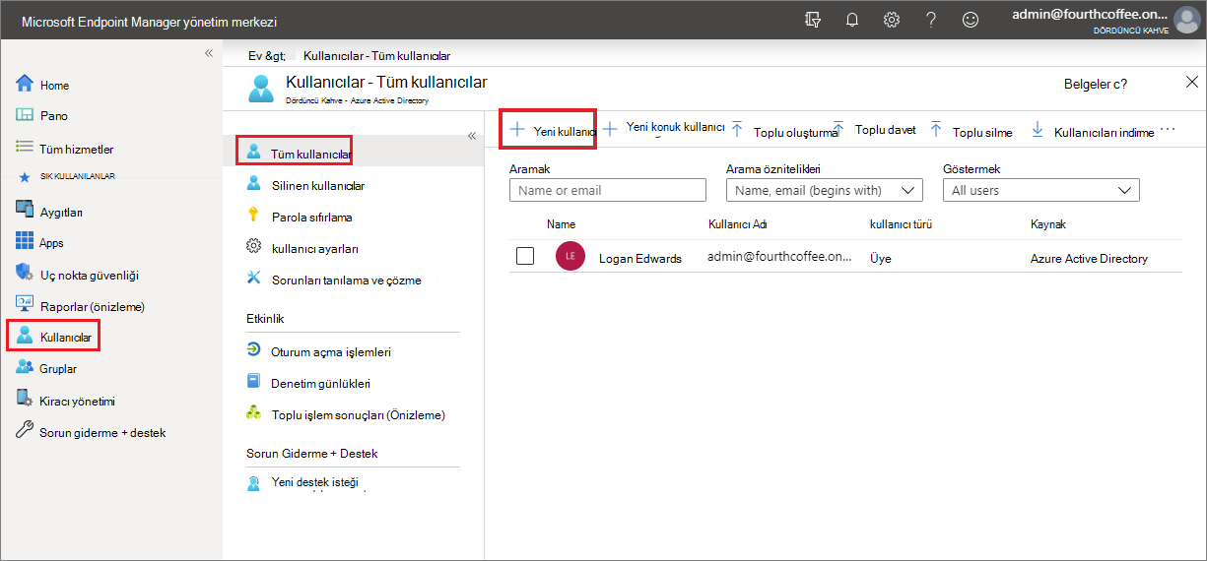This screenshot has width=1207, height=561.
Task: Click the Sorun giderme wrench icon
Action: coord(26,431)
